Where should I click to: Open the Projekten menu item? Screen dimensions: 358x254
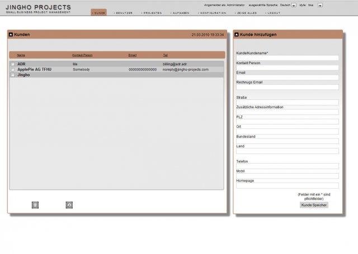coord(152,13)
